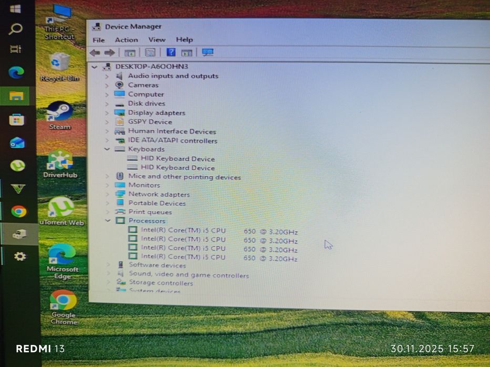This screenshot has height=367, width=490.
Task: Click the blue Help question-mark toolbar icon
Action: (x=171, y=52)
